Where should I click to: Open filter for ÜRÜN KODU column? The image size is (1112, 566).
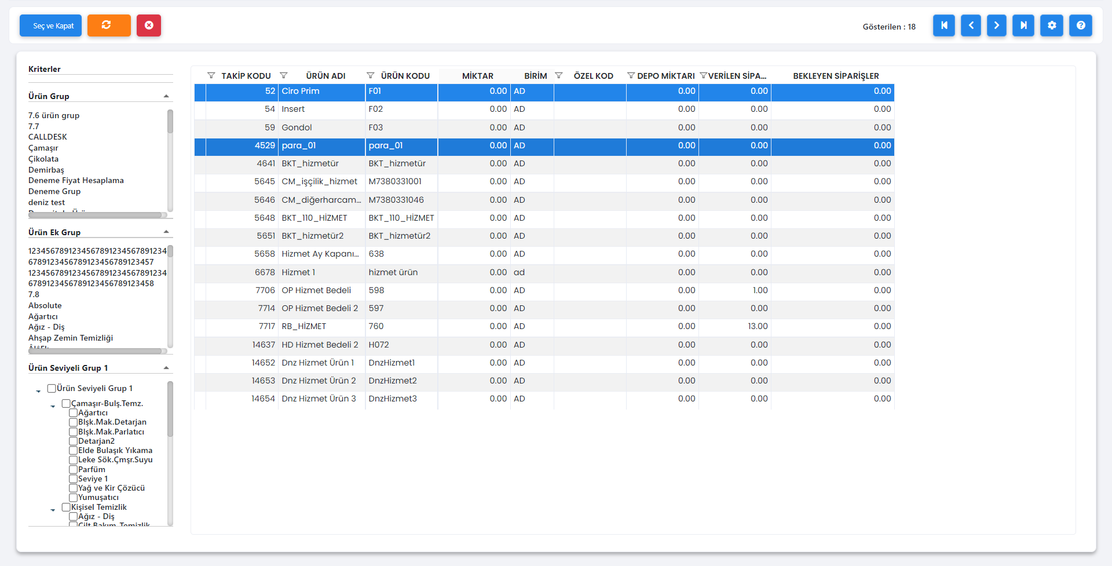tap(371, 76)
